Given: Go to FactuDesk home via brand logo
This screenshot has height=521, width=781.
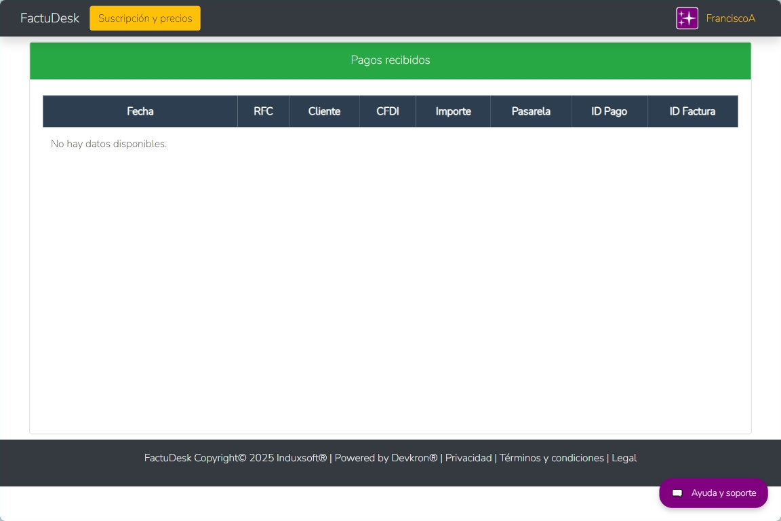Looking at the screenshot, I should tap(49, 18).
